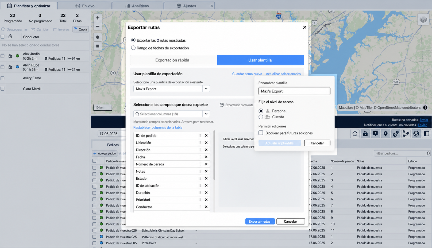Check the box for Avery Esme
432x248 pixels.
pos(2,78)
